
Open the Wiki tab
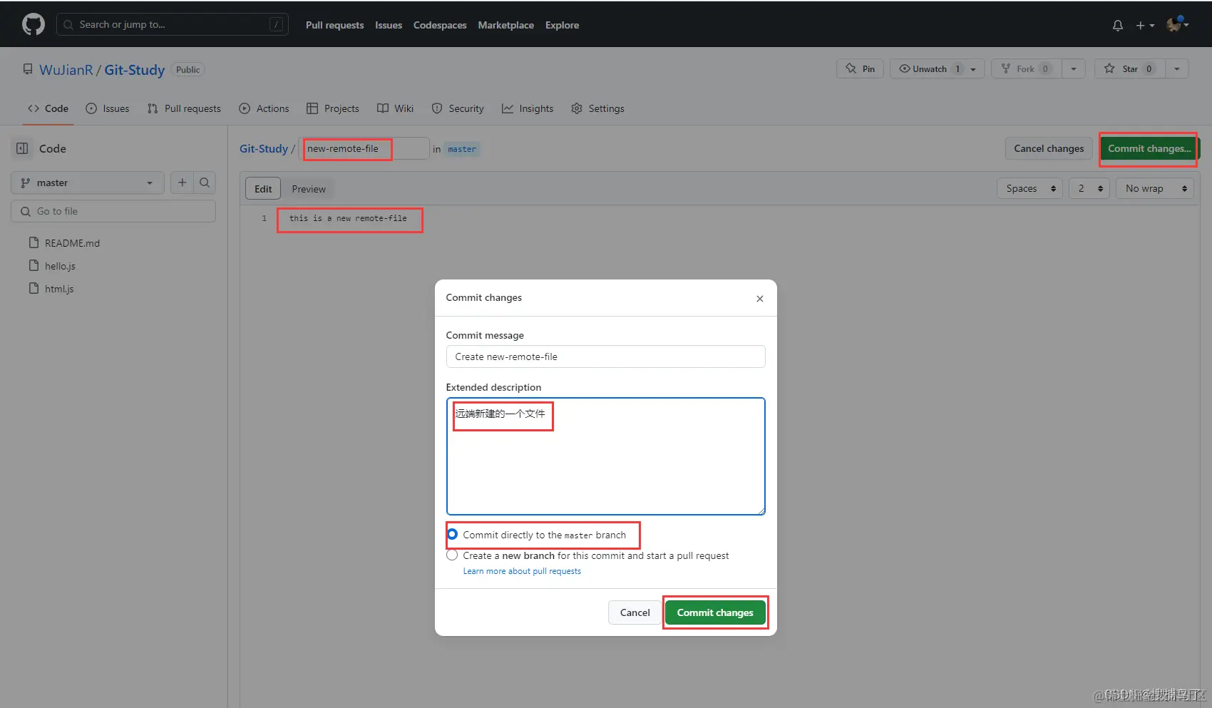click(x=396, y=108)
